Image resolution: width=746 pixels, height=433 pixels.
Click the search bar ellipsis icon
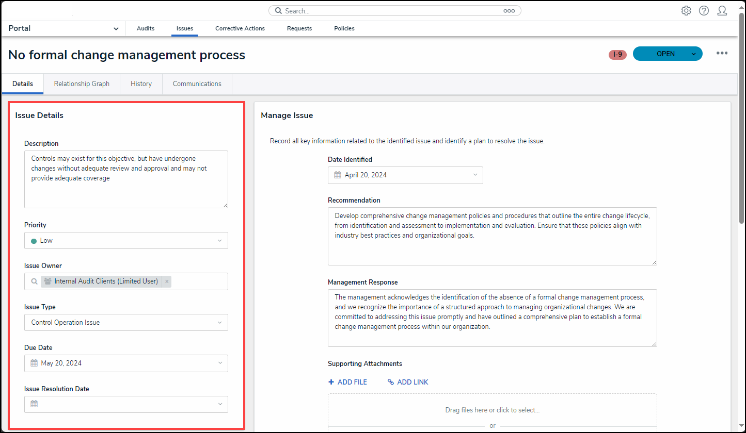(x=509, y=11)
